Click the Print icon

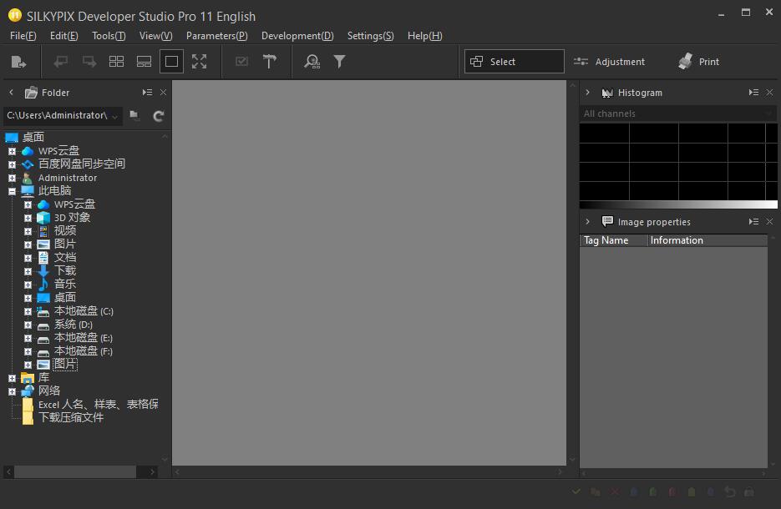(x=698, y=62)
